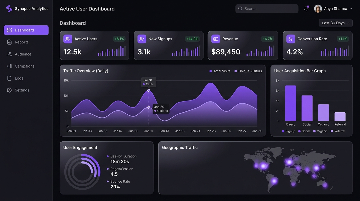Click the Revenue mini bar chart
The image size is (360, 201).
click(x=260, y=51)
